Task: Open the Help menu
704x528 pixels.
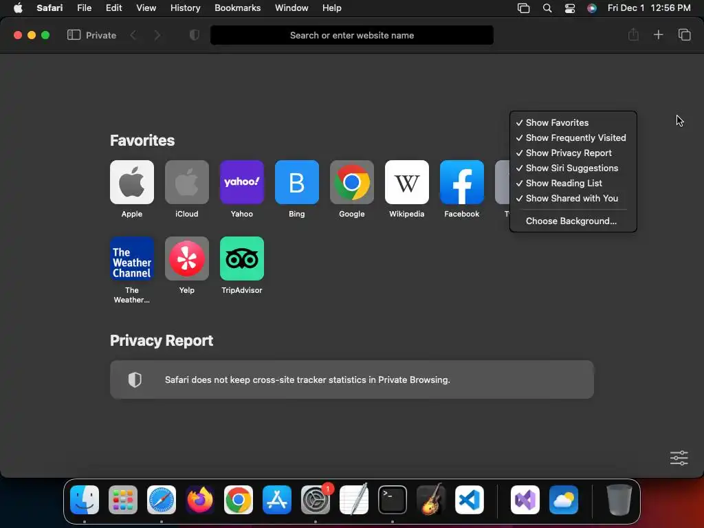Action: point(332,8)
